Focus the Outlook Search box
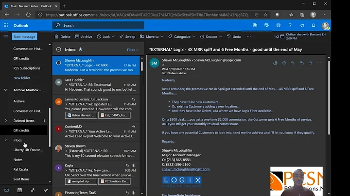The image size is (350, 196). pos(98,25)
